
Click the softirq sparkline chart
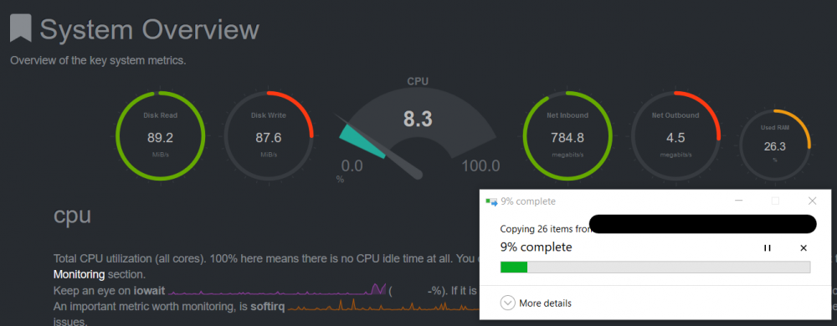tap(383, 306)
